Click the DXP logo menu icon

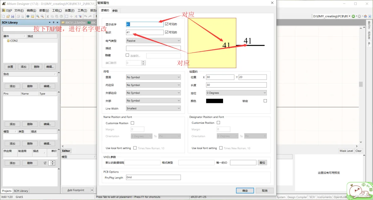pyautogui.click(x=3, y=10)
